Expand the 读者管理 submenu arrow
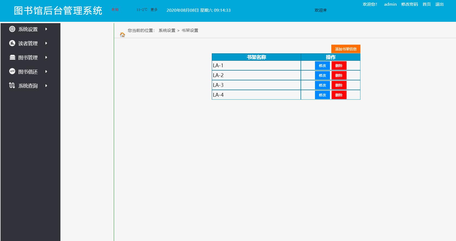Viewport: 456px width, 241px height. pos(46,43)
